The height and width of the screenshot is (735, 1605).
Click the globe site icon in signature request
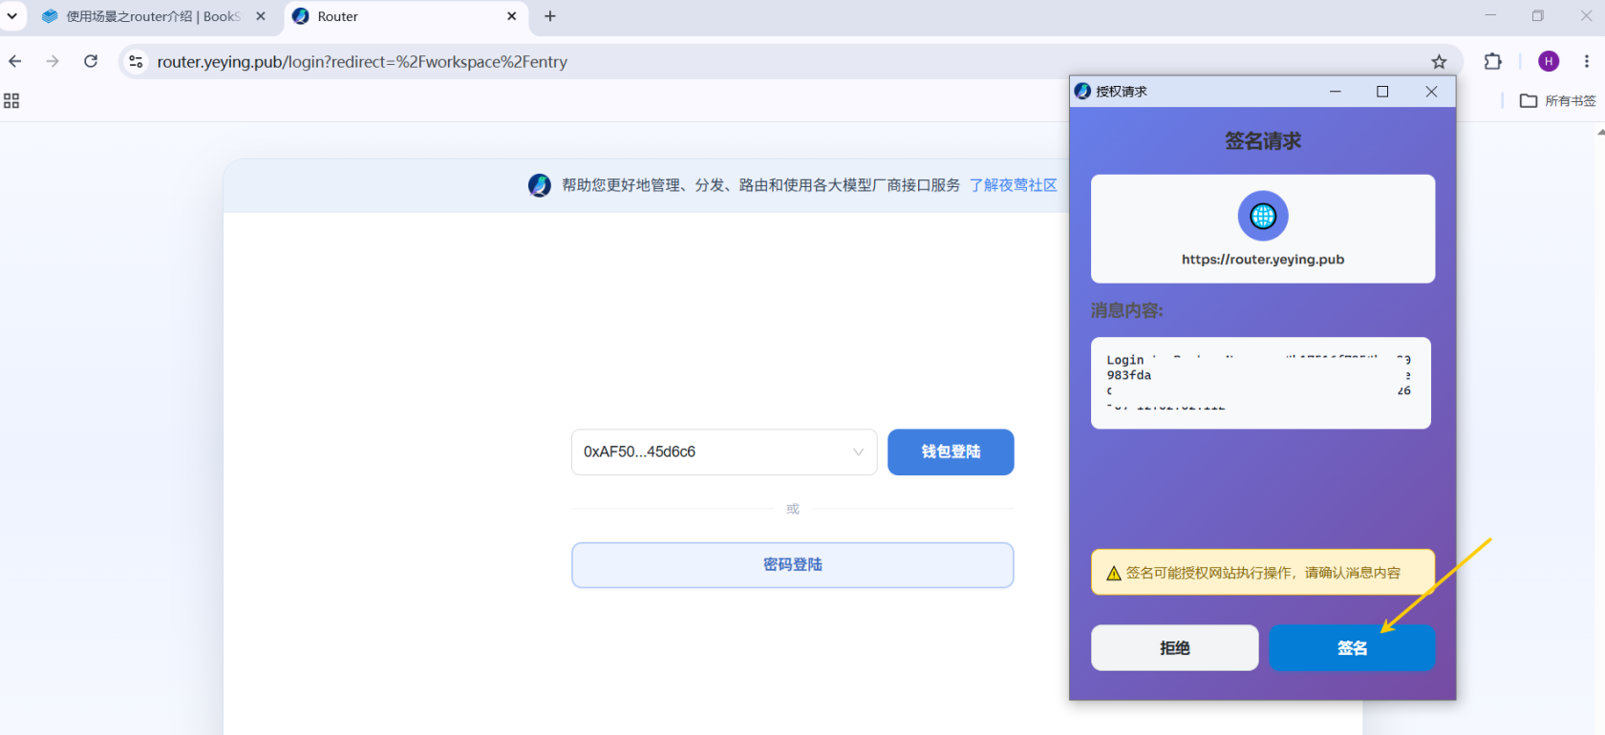[1263, 216]
